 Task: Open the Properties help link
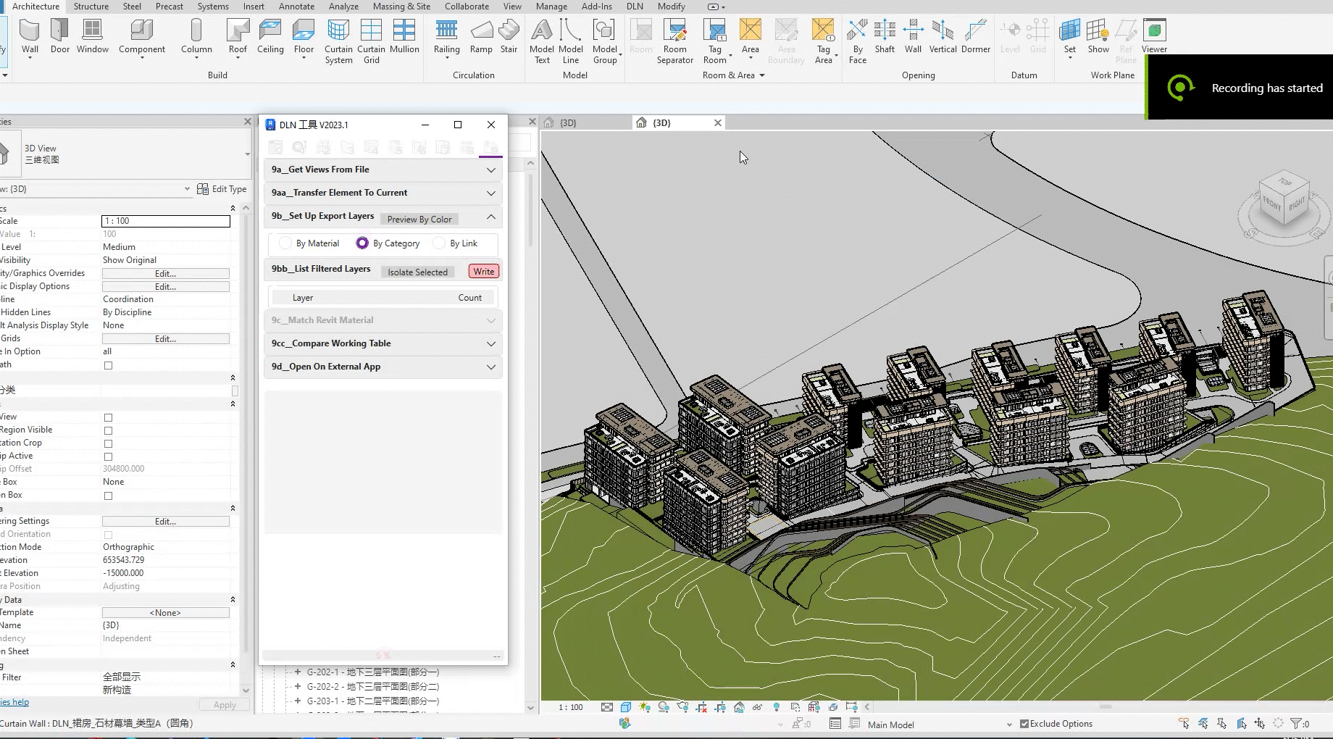pos(15,702)
